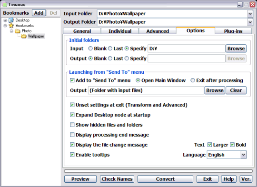This screenshot has height=187, width=257.
Task: Close the Tinuous window
Action: click(x=252, y=5)
